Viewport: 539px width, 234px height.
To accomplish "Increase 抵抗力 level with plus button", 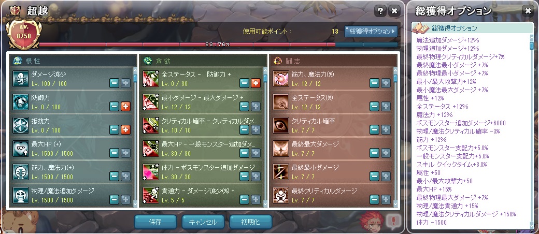I will pyautogui.click(x=125, y=129).
